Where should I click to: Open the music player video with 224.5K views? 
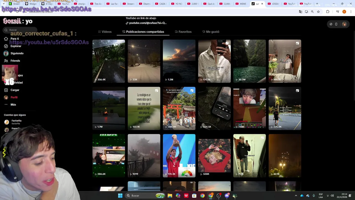click(214, 108)
